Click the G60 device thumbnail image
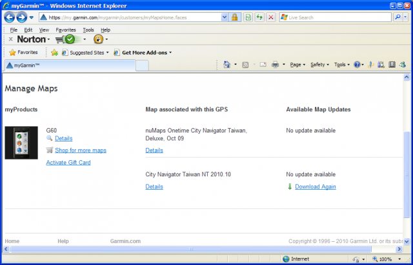The image size is (413, 265). (x=21, y=143)
